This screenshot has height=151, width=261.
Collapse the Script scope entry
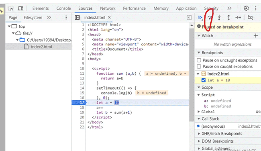[x=198, y=95]
